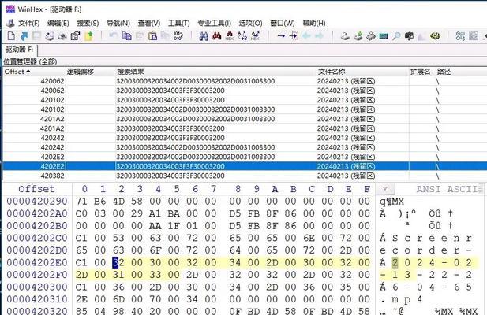Open the 窗口(W) menu
This screenshot has height=315, width=487.
(283, 23)
